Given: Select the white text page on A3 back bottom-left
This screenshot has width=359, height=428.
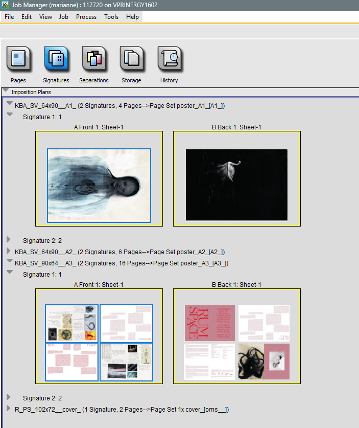Looking at the screenshot, I should (209, 362).
